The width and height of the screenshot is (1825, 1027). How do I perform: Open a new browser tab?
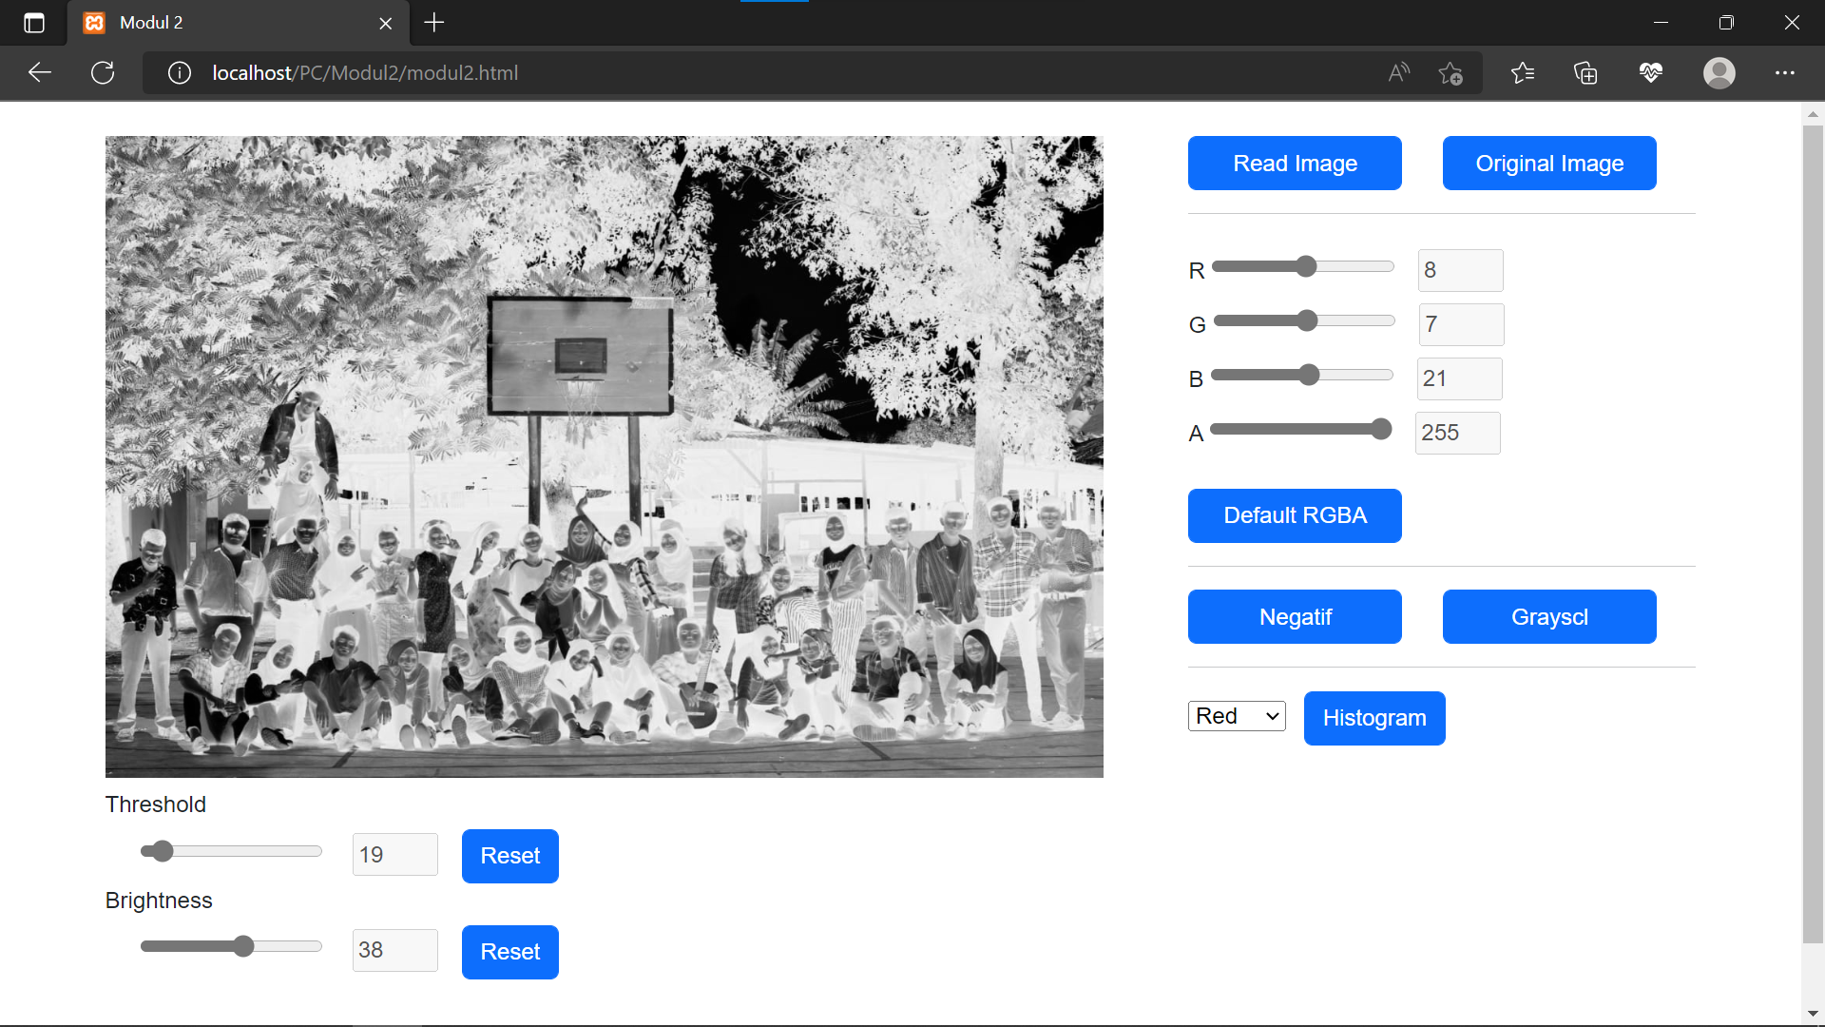pyautogui.click(x=433, y=22)
